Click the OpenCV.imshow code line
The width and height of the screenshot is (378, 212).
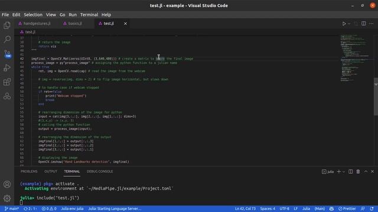point(84,162)
